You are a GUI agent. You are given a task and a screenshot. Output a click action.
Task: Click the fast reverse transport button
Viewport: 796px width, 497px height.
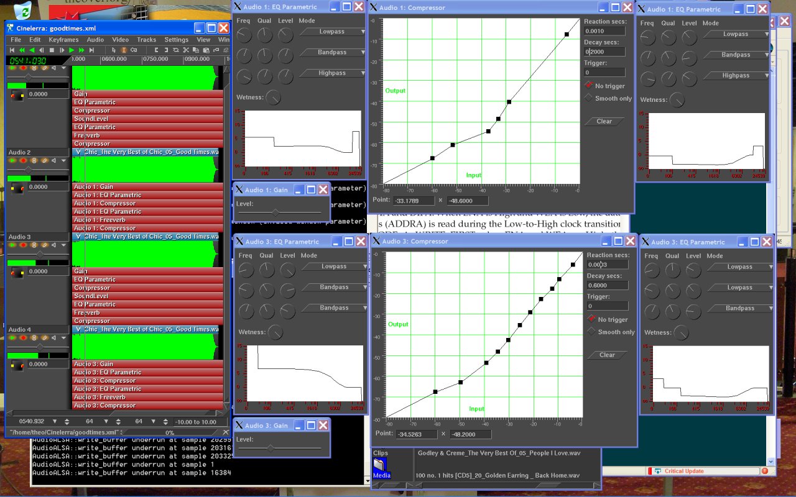pos(22,50)
